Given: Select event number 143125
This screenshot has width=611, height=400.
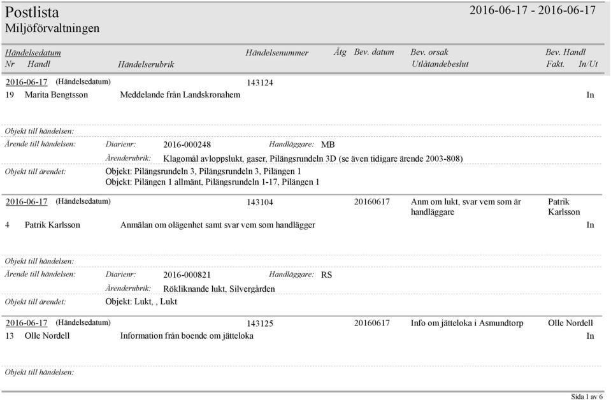Looking at the screenshot, I should tap(260, 324).
